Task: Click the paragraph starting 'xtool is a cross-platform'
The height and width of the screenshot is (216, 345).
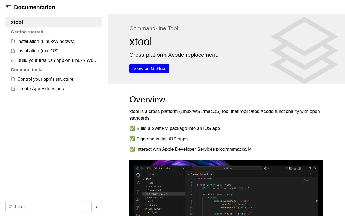Action: pyautogui.click(x=225, y=115)
